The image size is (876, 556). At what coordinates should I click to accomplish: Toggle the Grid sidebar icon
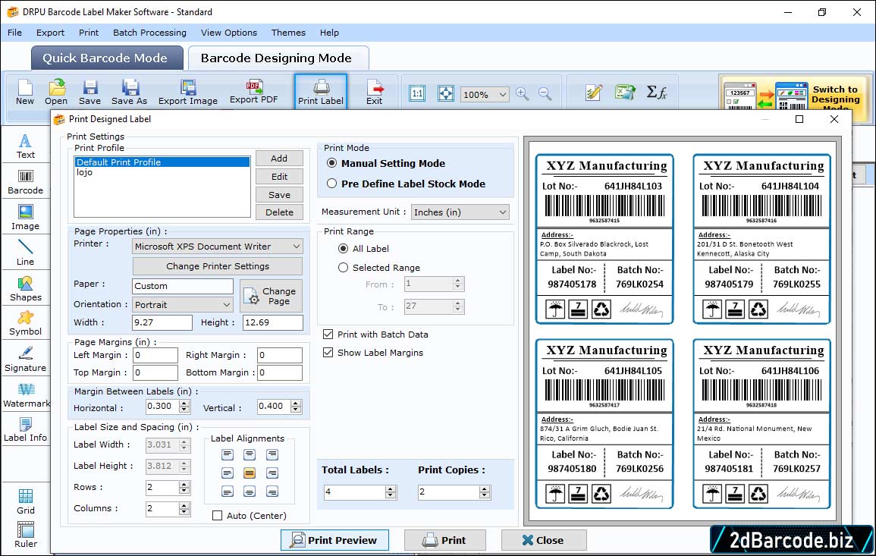(25, 501)
